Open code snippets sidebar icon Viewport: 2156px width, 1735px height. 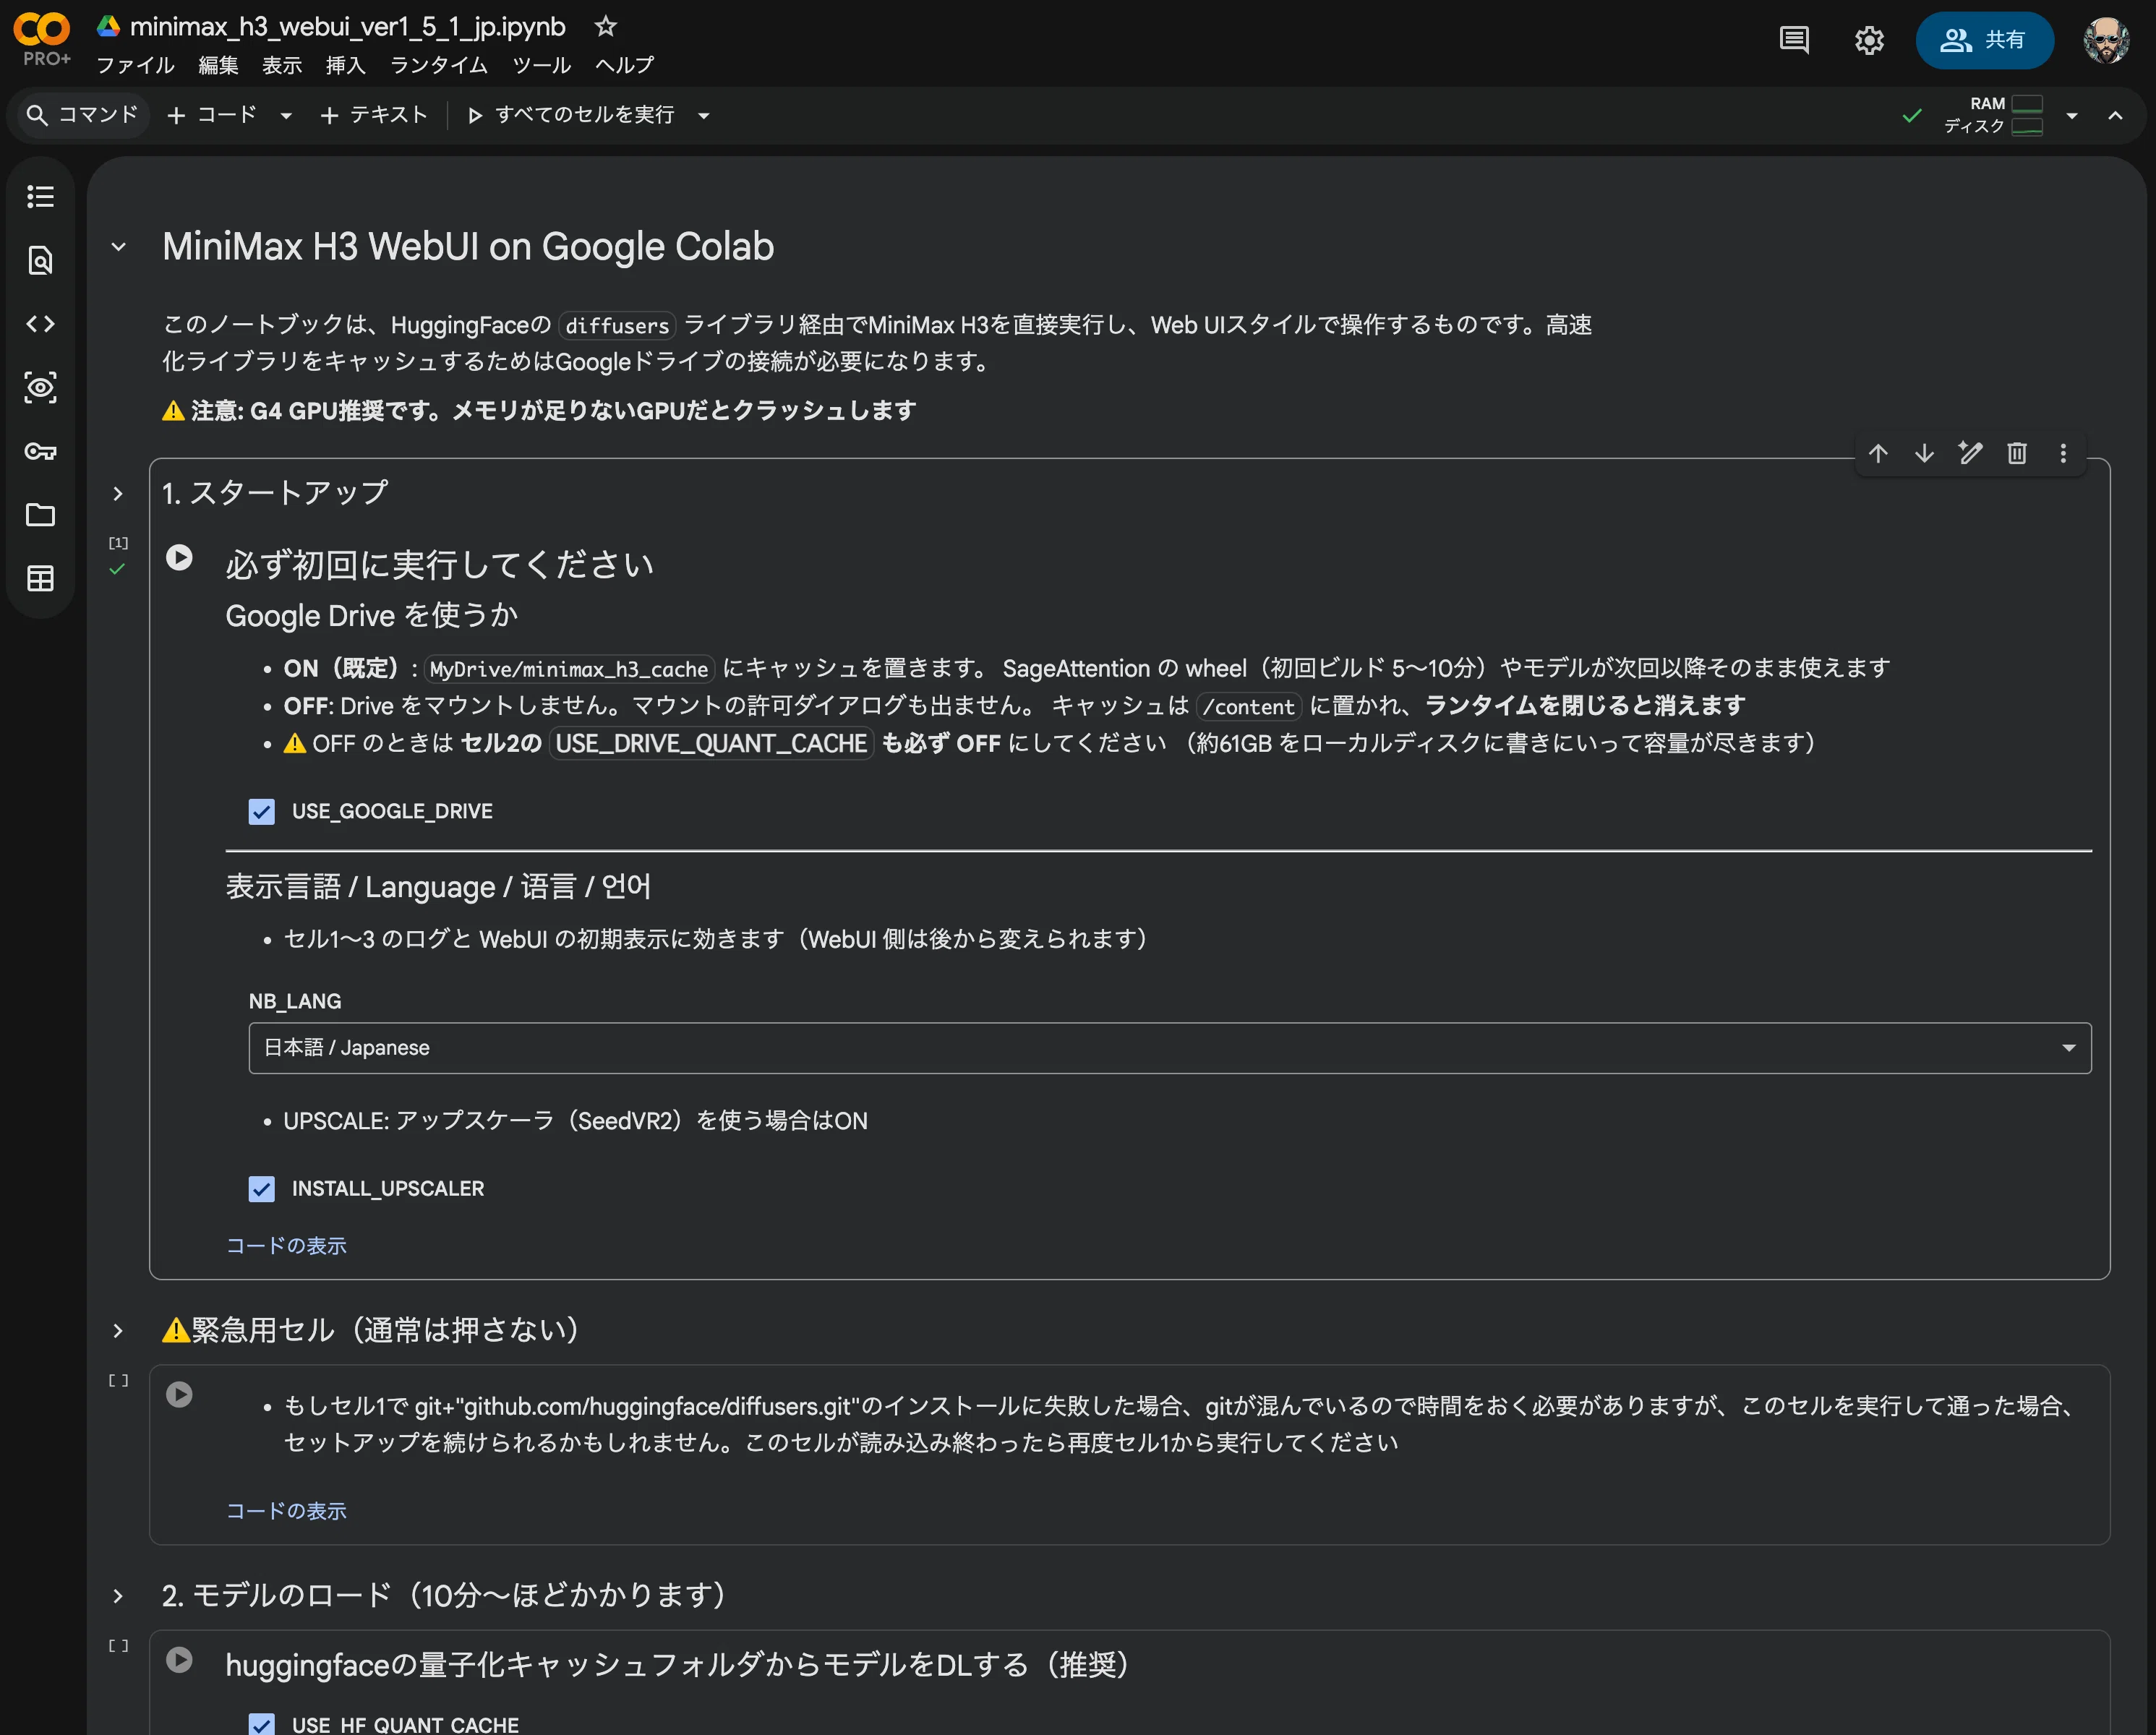point(40,323)
